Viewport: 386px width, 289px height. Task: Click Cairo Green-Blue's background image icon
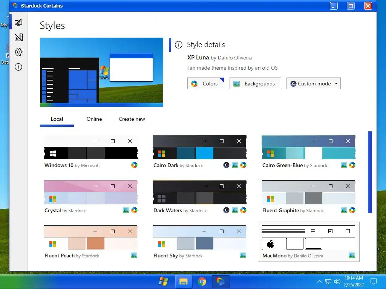click(x=344, y=165)
